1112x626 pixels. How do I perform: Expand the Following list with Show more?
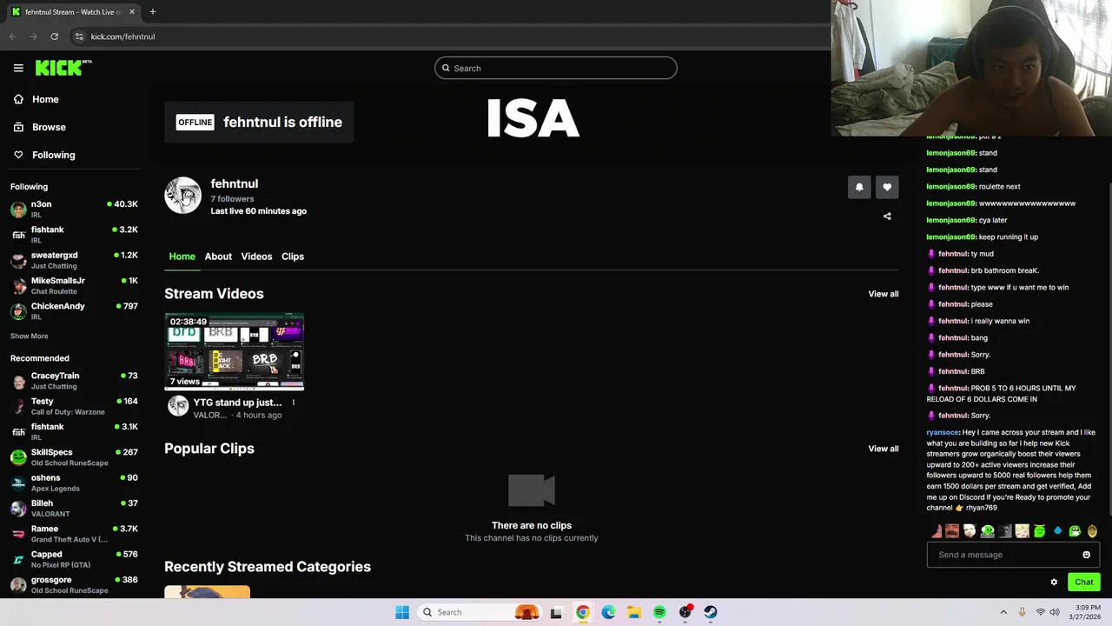(30, 336)
